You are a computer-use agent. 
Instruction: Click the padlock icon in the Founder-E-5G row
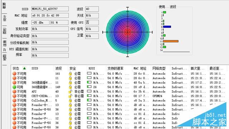tap(70, 109)
